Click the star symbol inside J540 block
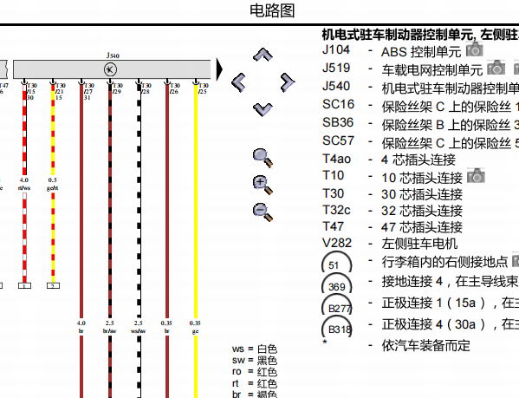Screen dimensions: 519x398 [x=110, y=69]
